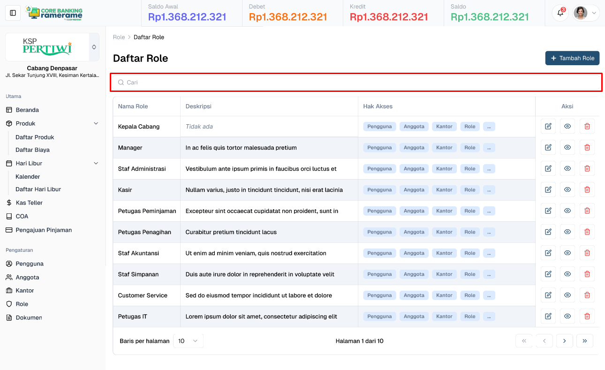Screen dimensions: 605x370
Task: View Staf Akuntansi role via eye icon
Action: pos(567,253)
